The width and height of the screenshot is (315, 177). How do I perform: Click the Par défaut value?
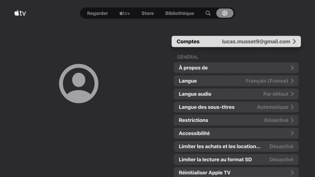pyautogui.click(x=276, y=94)
